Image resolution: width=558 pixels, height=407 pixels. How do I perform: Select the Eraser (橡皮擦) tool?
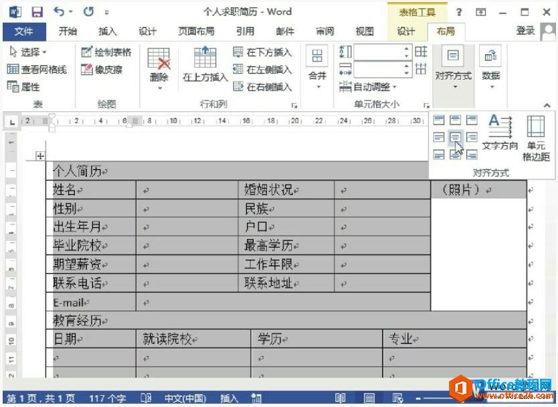click(x=102, y=70)
